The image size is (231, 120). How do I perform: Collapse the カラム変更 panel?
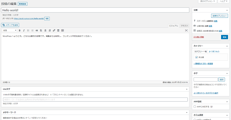(x=227, y=115)
